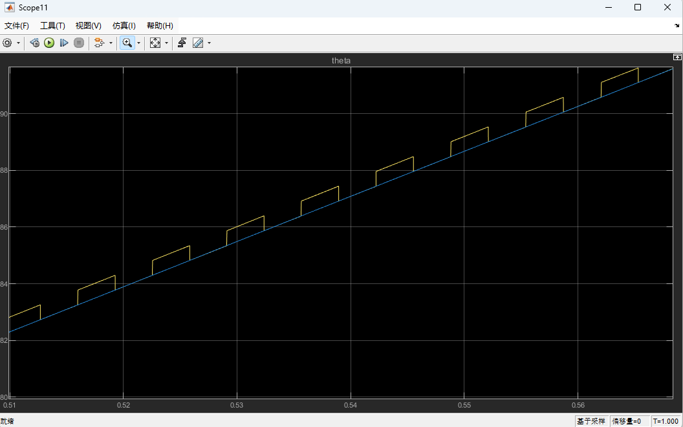683x427 pixels.
Task: Click the MATLAB icon in title bar
Action: point(9,7)
